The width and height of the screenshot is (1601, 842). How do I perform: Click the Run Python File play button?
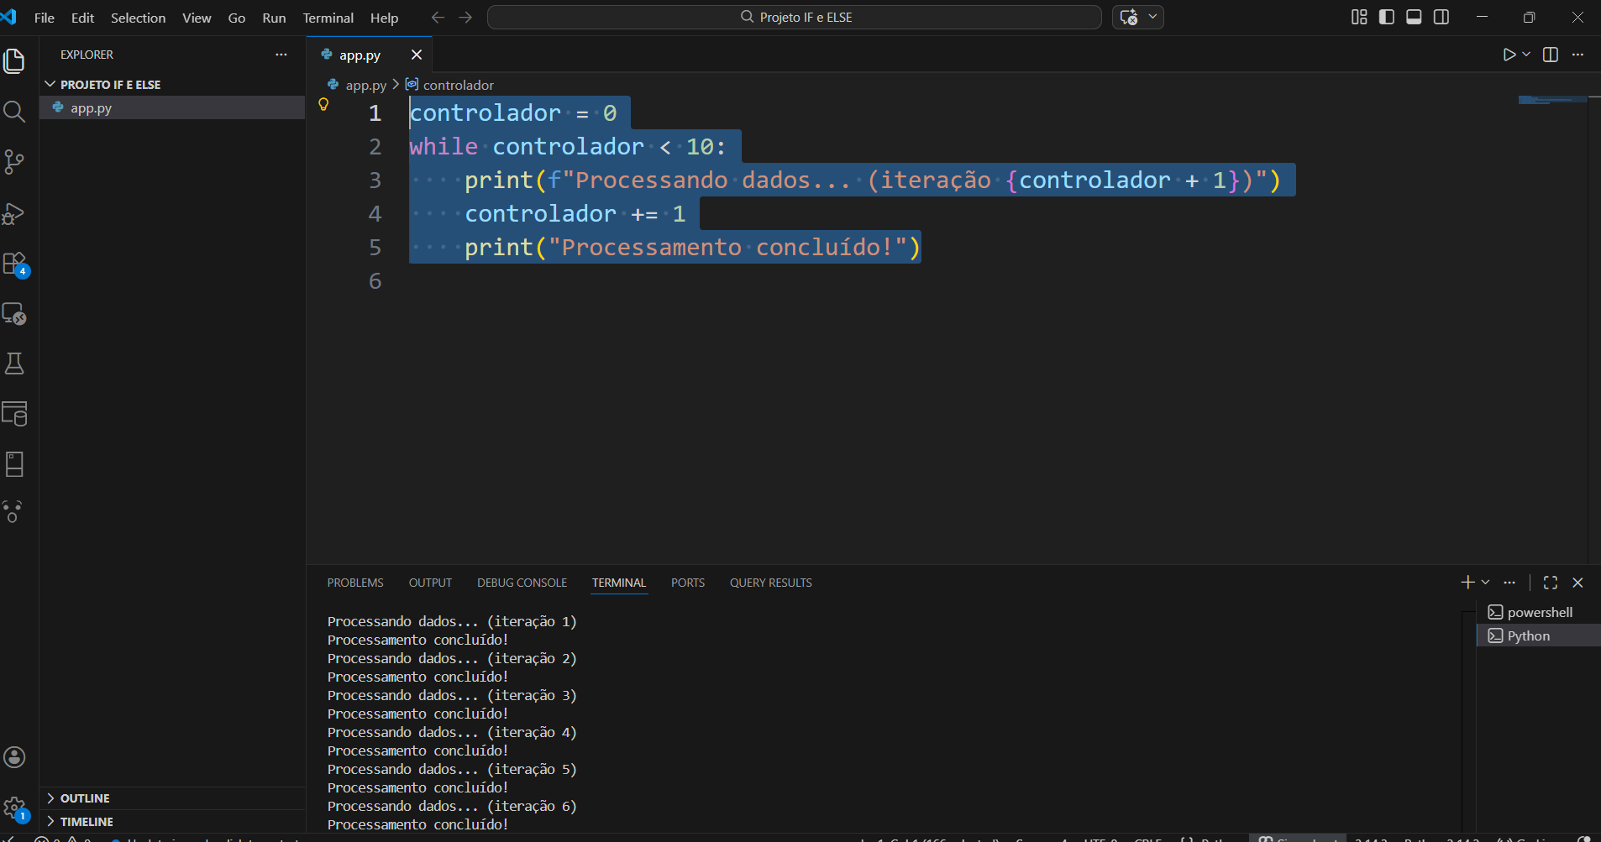(x=1509, y=55)
